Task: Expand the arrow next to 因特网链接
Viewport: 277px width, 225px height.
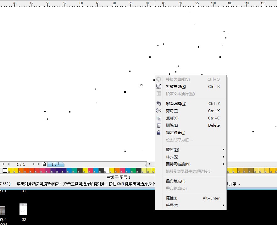Action: click(x=224, y=164)
